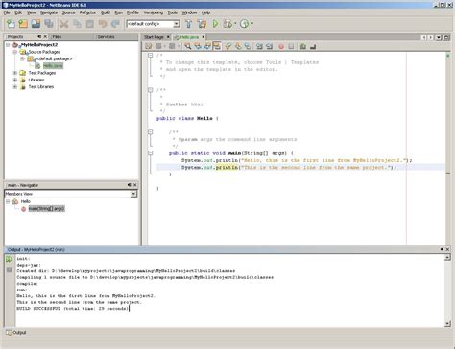Find previous occurrence in editor toolbar
Image resolution: width=455 pixels, height=349 pixels.
[198, 46]
